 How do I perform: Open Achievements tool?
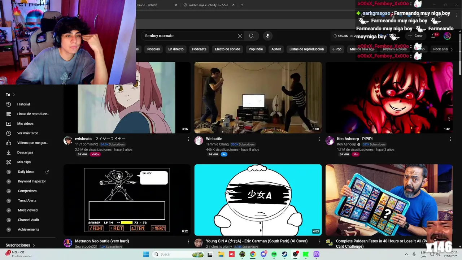point(28,229)
